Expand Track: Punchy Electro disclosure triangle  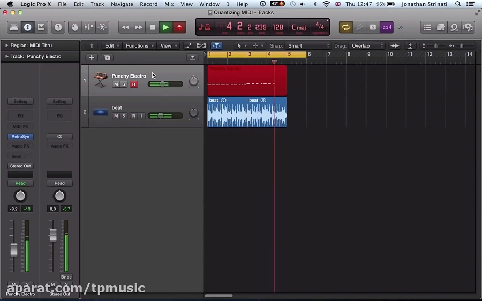click(x=6, y=57)
